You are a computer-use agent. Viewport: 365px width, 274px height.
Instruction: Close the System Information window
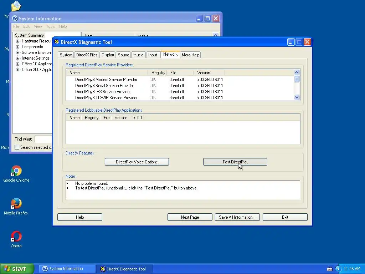[216, 19]
